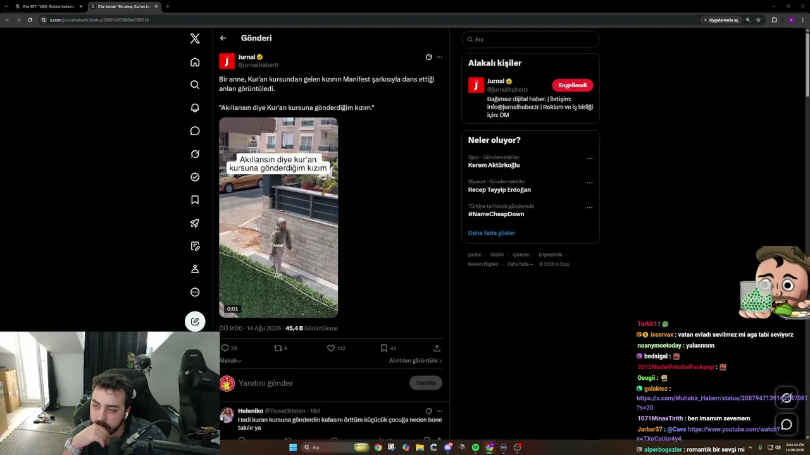Open Heleniko's profile name in replies

pos(251,411)
